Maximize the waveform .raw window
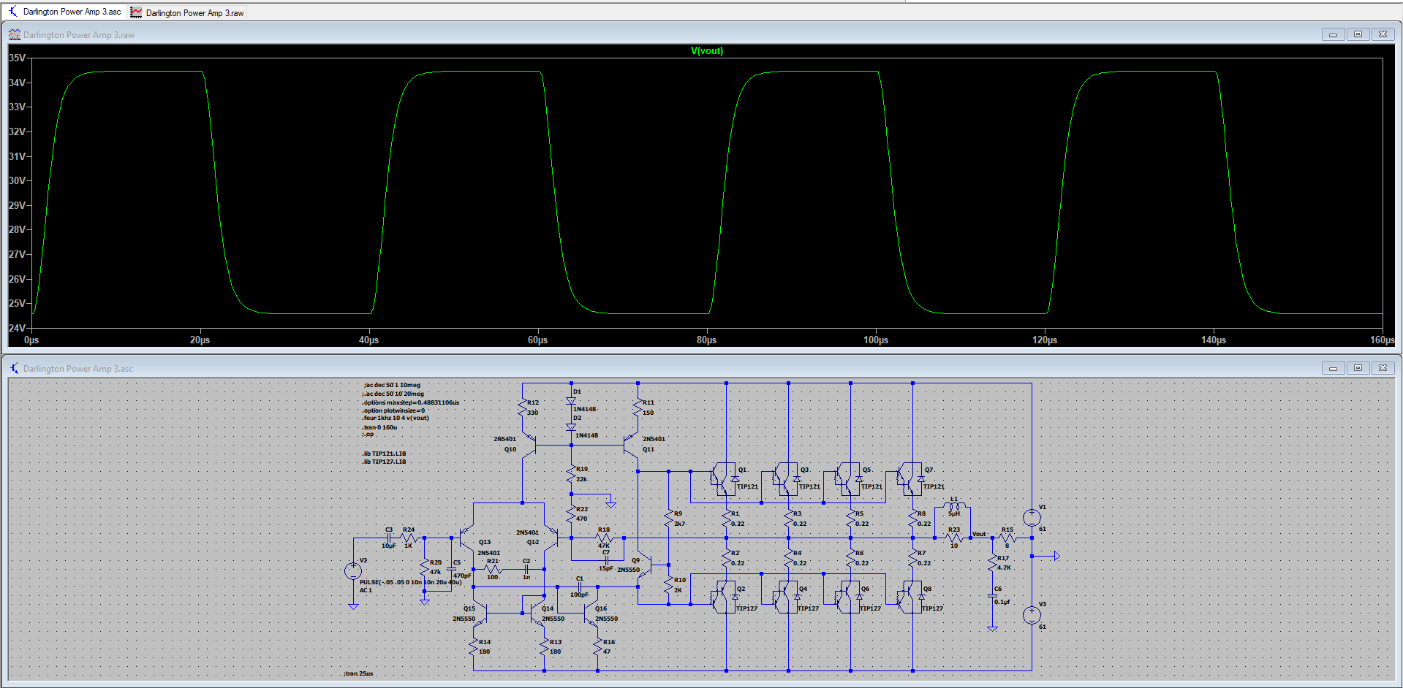This screenshot has height=688, width=1403. (x=1358, y=34)
